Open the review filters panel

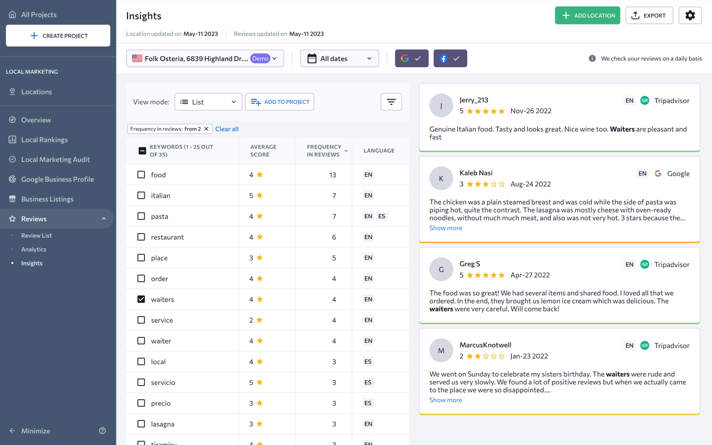391,102
